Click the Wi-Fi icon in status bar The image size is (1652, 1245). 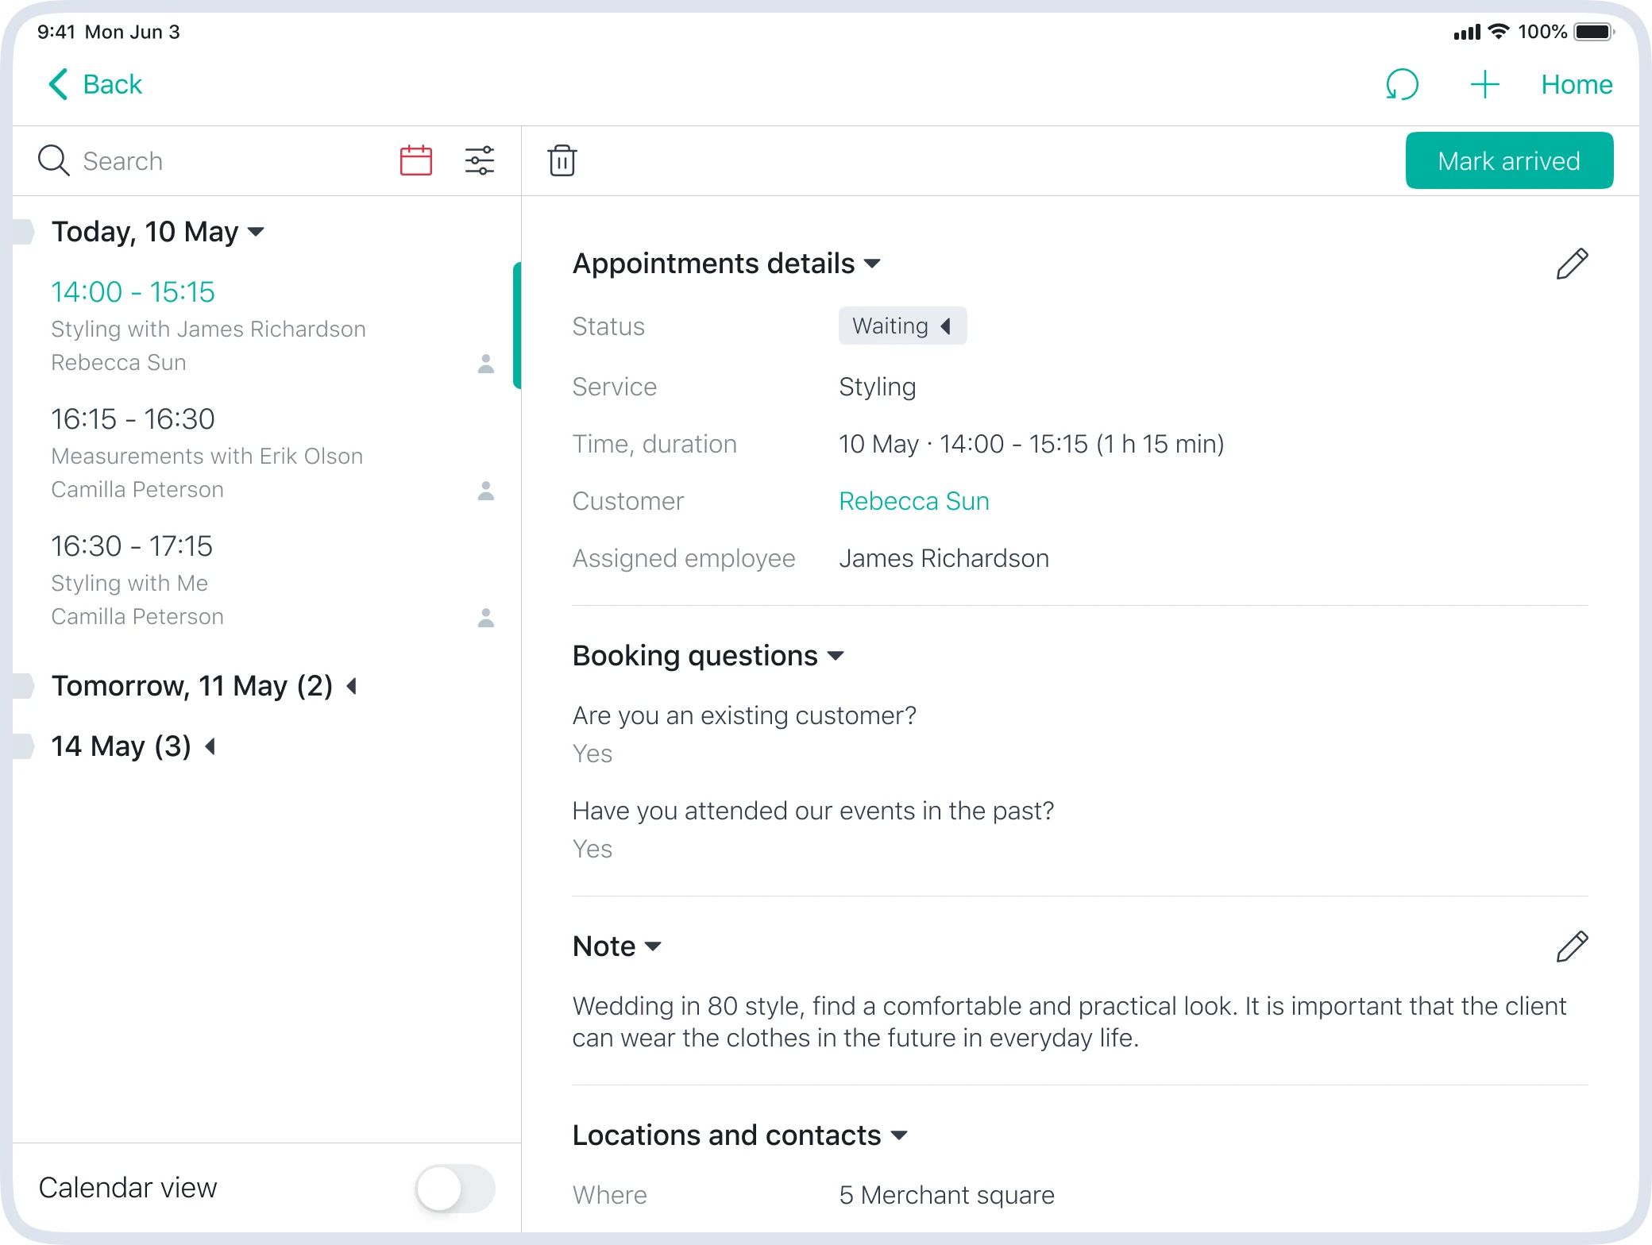tap(1499, 32)
